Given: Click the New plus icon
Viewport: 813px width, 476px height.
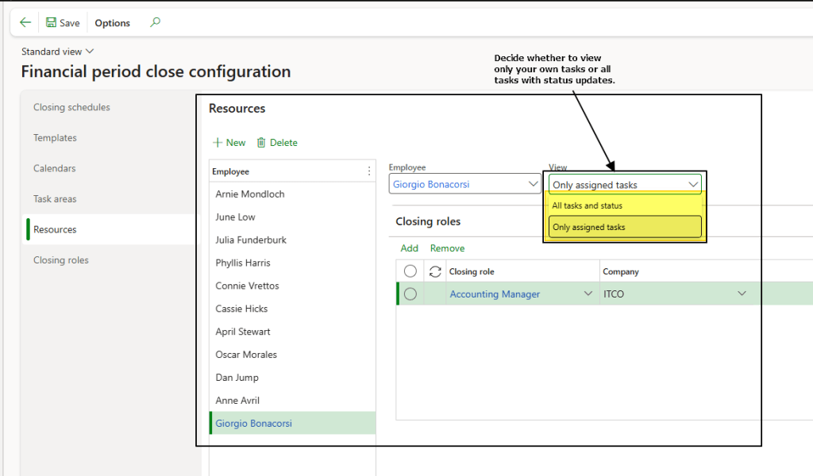Looking at the screenshot, I should (x=218, y=143).
